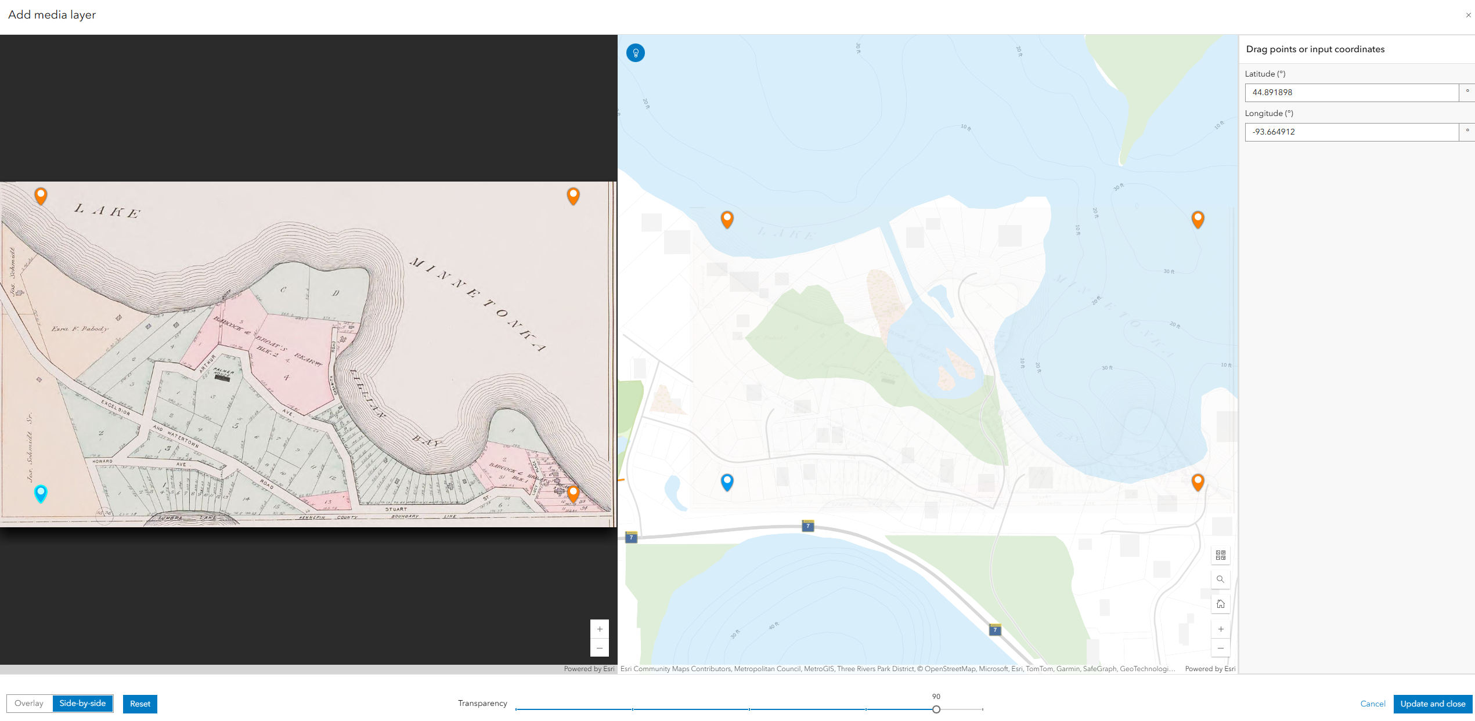The height and width of the screenshot is (721, 1475).
Task: Click the home default extent icon
Action: (x=1221, y=603)
